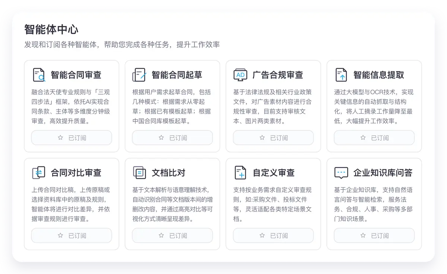447x274 pixels.
Task: Click description starting 基于企业知识库
Action: pyautogui.click(x=374, y=204)
